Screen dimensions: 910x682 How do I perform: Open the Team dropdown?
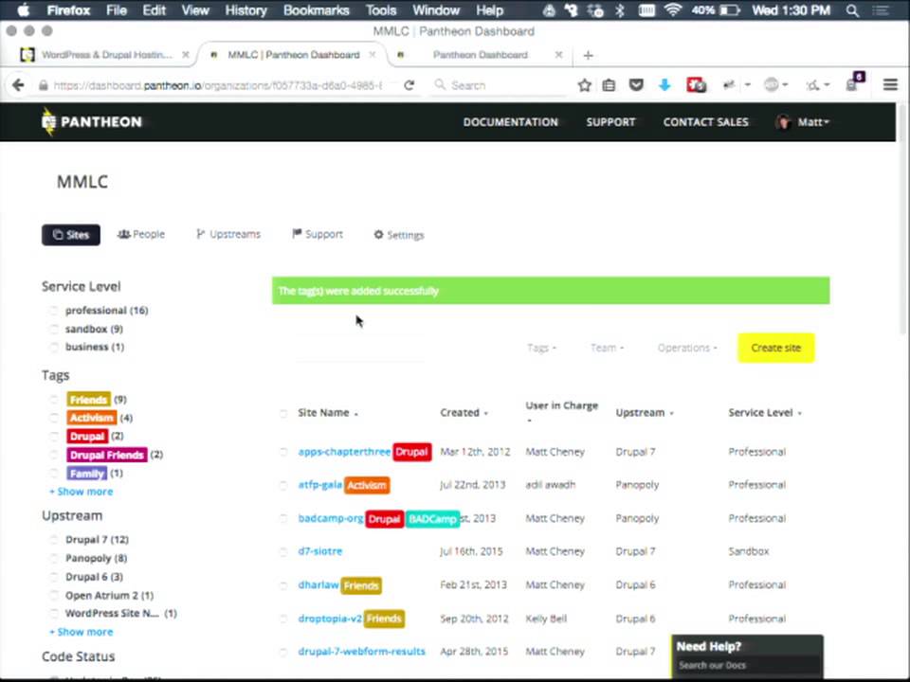point(607,348)
